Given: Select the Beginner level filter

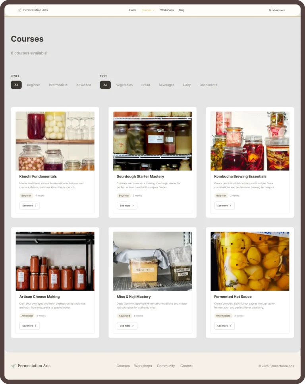Looking at the screenshot, I should point(34,85).
